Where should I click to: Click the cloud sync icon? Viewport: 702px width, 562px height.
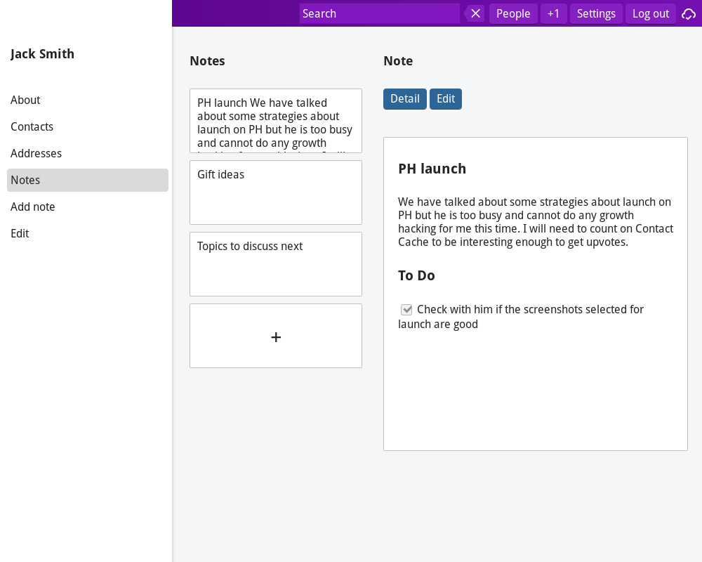689,13
